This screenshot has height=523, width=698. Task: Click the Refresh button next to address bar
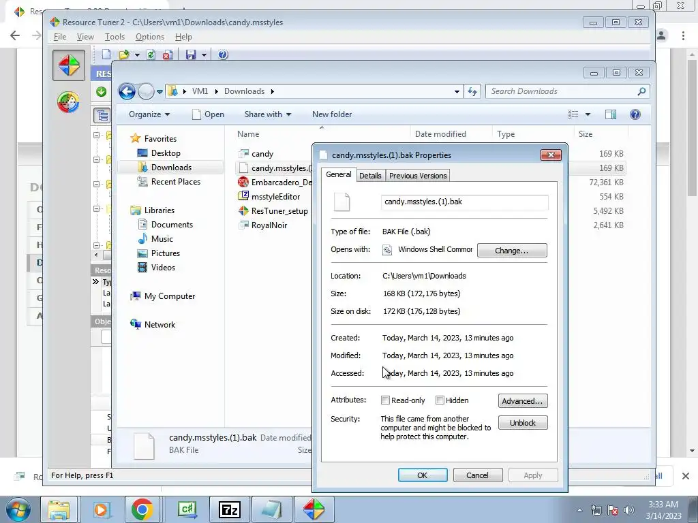(x=472, y=92)
